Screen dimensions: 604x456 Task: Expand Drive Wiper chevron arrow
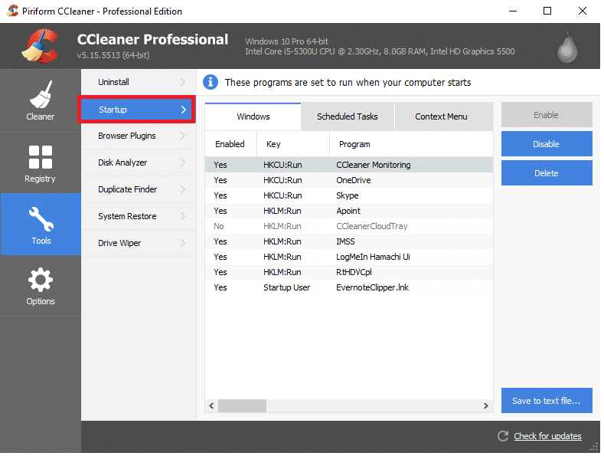pyautogui.click(x=183, y=243)
